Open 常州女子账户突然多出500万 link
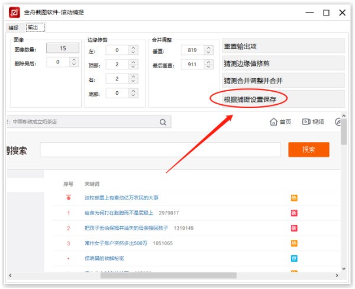 (116, 243)
